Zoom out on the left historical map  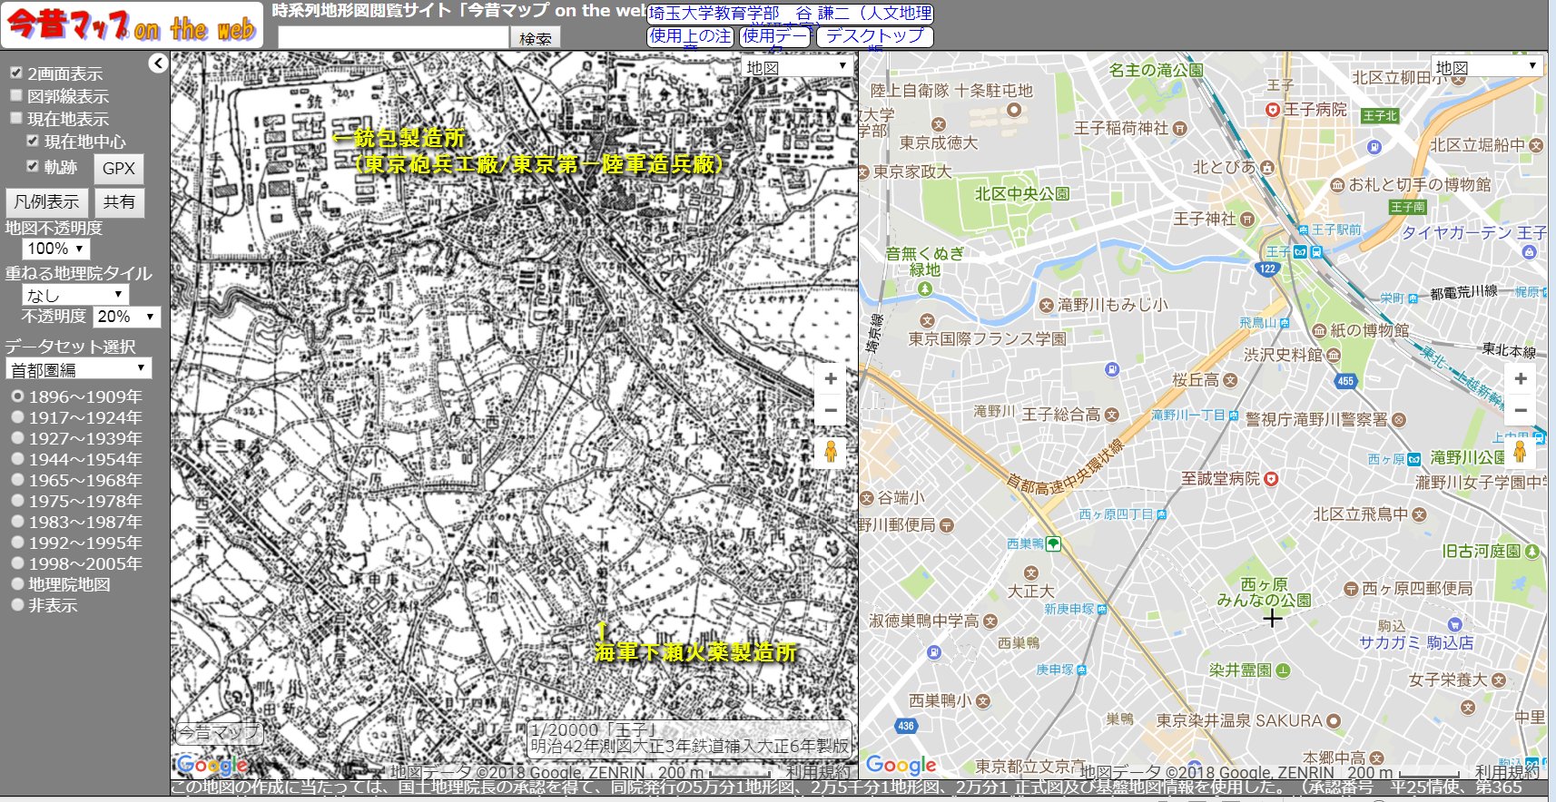(x=831, y=410)
